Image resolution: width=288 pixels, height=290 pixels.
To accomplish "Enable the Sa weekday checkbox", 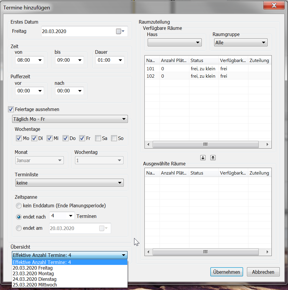I will click(x=98, y=138).
